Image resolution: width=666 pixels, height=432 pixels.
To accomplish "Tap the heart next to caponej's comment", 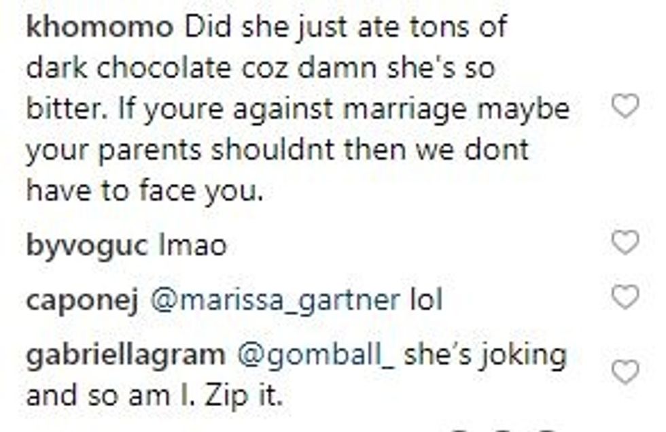I will [x=625, y=297].
